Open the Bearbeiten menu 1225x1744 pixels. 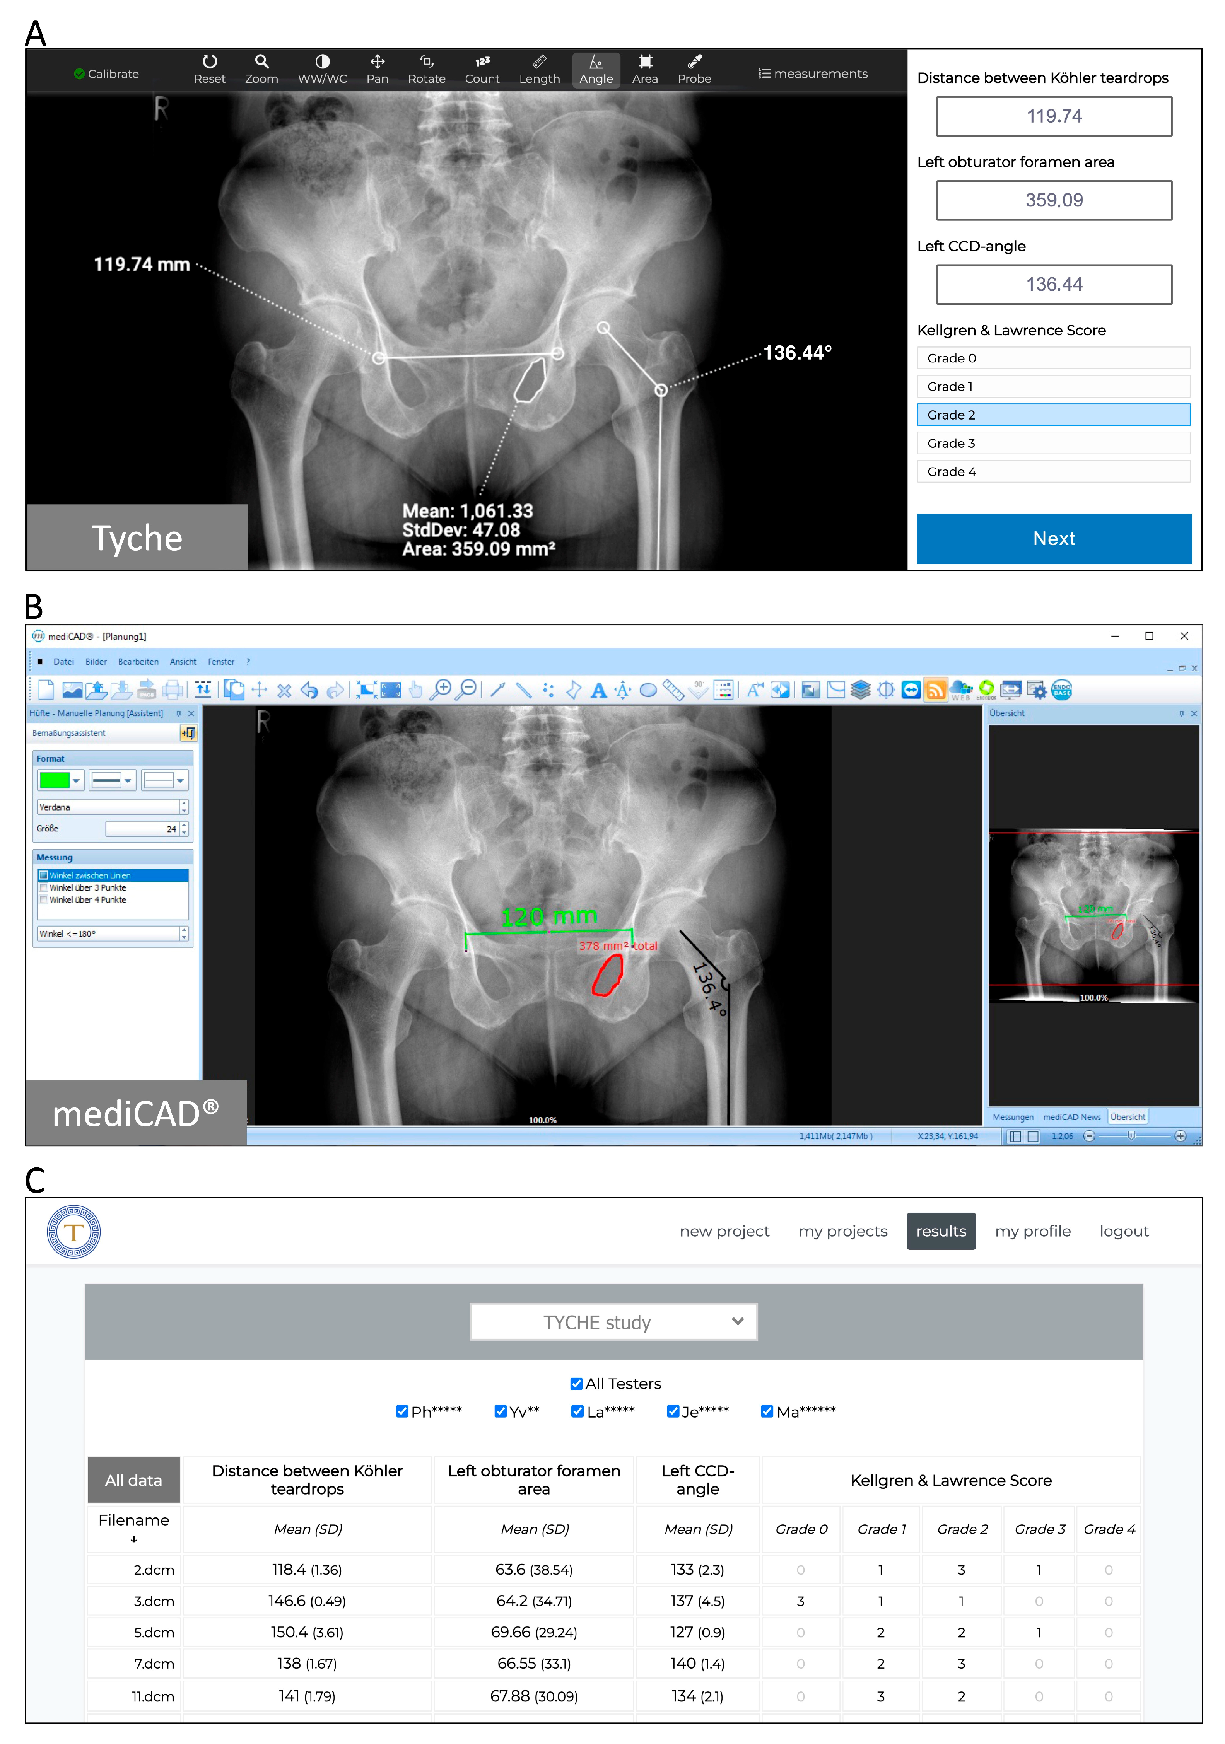click(x=138, y=662)
